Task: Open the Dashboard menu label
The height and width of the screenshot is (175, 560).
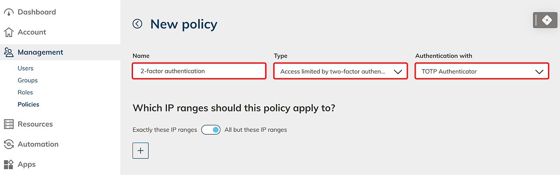Action: 37,12
